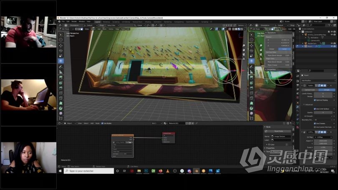The image size is (338, 190).
Task: Select the Move tool in main viewport toolbar
Action: point(61,46)
